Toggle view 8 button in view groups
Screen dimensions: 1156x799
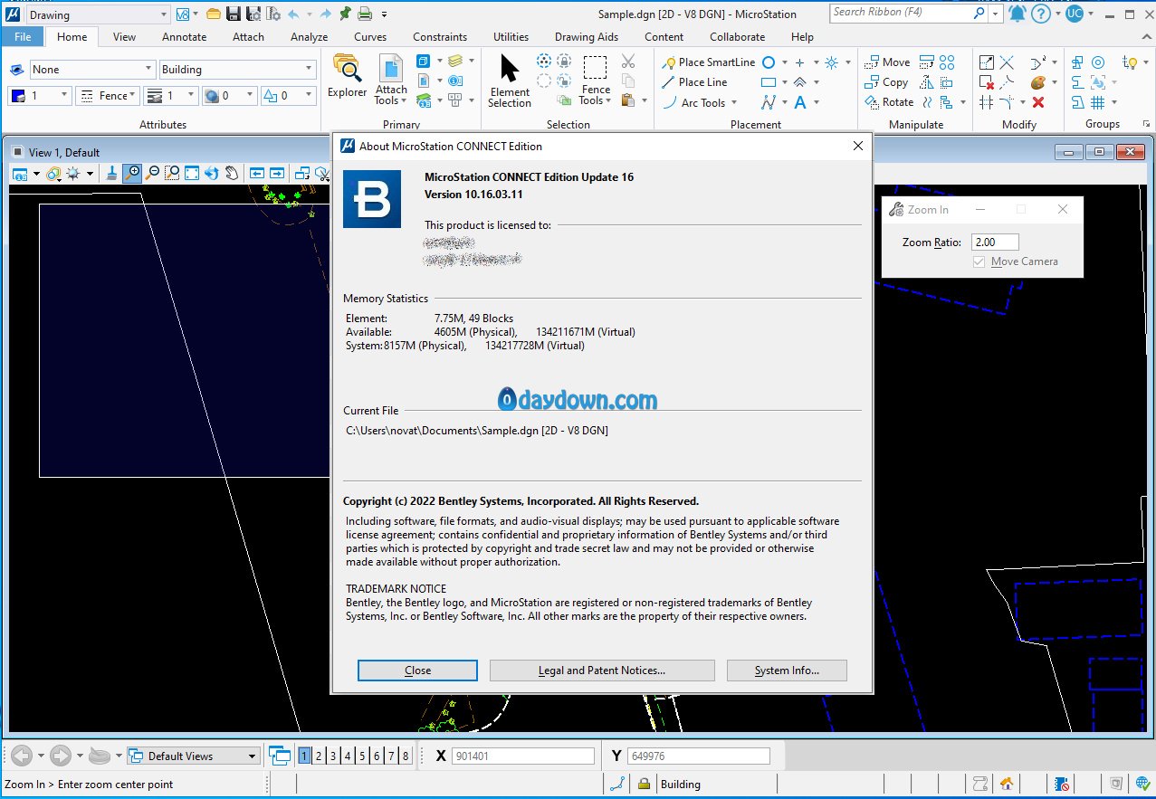coord(406,756)
